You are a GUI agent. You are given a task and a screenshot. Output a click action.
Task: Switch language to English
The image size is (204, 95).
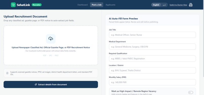[x=156, y=5]
